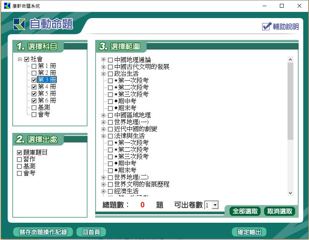This screenshot has width=309, height=240.
Task: Open the 可出卷數 dropdown
Action: (215, 205)
